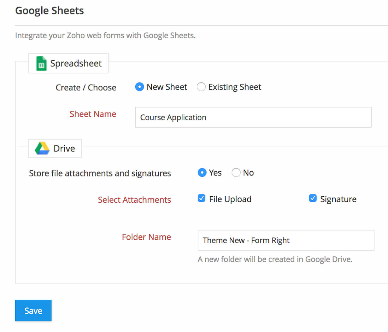This screenshot has width=388, height=332.
Task: Focus the Folder Name input box
Action: pos(286,240)
